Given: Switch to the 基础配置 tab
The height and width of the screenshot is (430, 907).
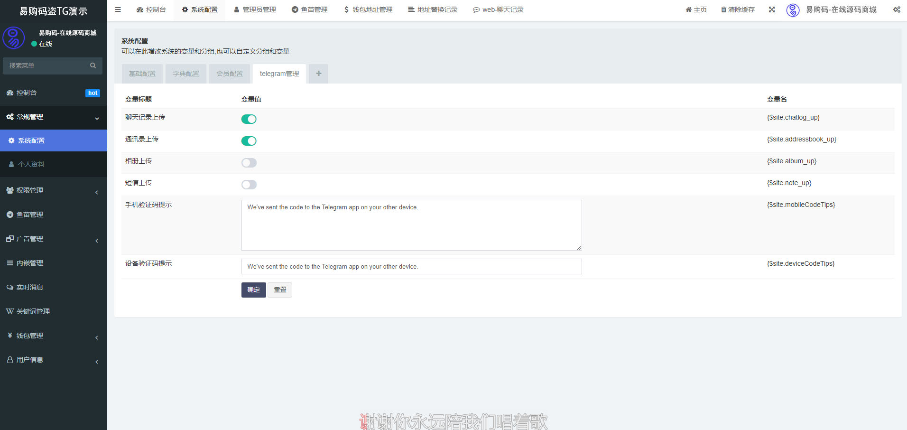Looking at the screenshot, I should [142, 74].
